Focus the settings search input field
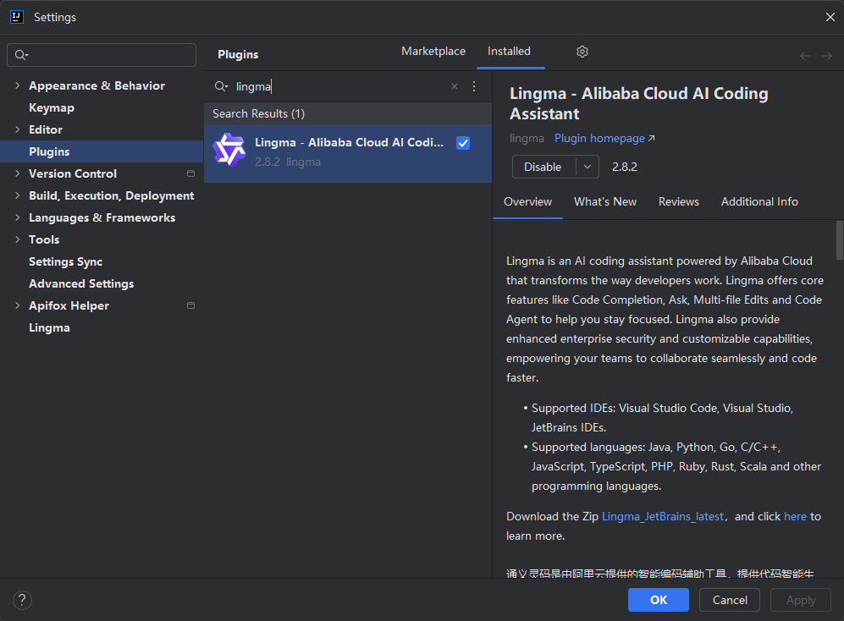844x621 pixels. point(102,55)
